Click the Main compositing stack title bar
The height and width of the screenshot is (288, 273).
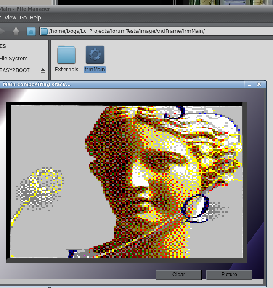pyautogui.click(x=126, y=85)
